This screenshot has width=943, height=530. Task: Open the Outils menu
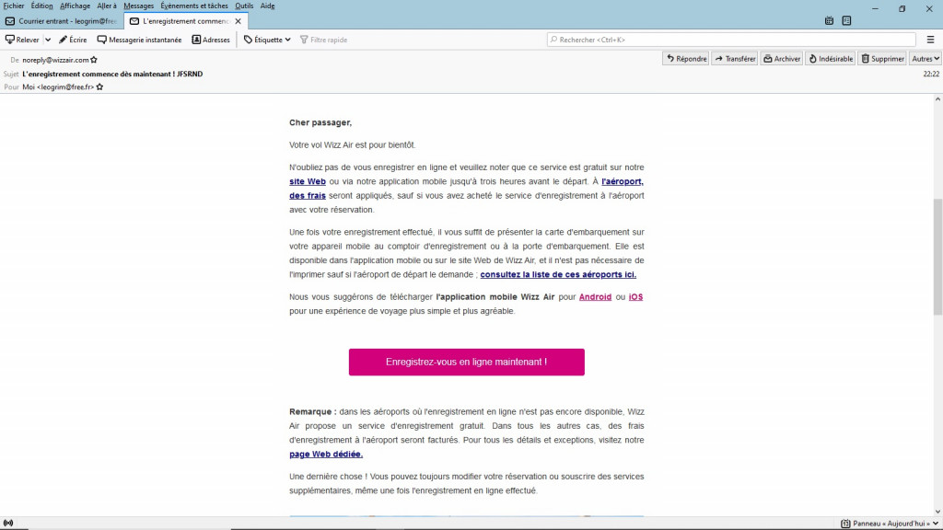point(244,6)
